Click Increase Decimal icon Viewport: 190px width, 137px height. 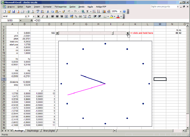point(85,16)
